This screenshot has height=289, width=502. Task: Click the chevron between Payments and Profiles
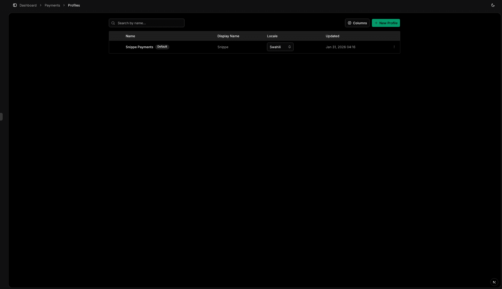64,5
